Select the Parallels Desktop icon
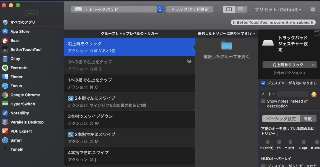This screenshot has width=320, height=167. 5,122
